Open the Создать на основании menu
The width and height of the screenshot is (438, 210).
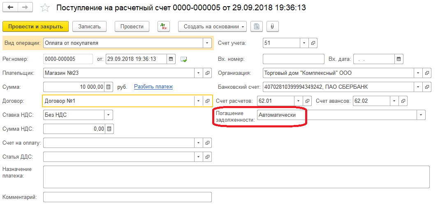(x=212, y=26)
